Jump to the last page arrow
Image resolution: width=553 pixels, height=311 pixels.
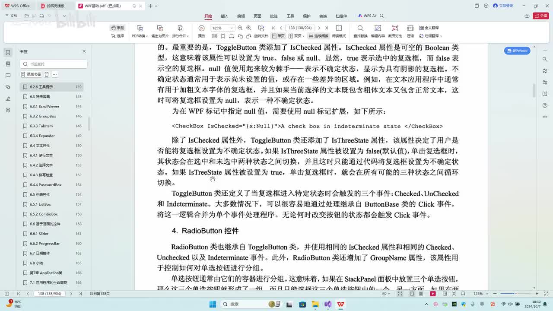click(327, 28)
